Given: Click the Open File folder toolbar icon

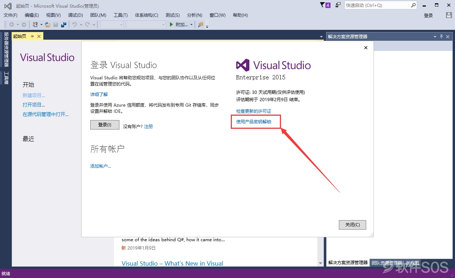Looking at the screenshot, I should [48, 24].
